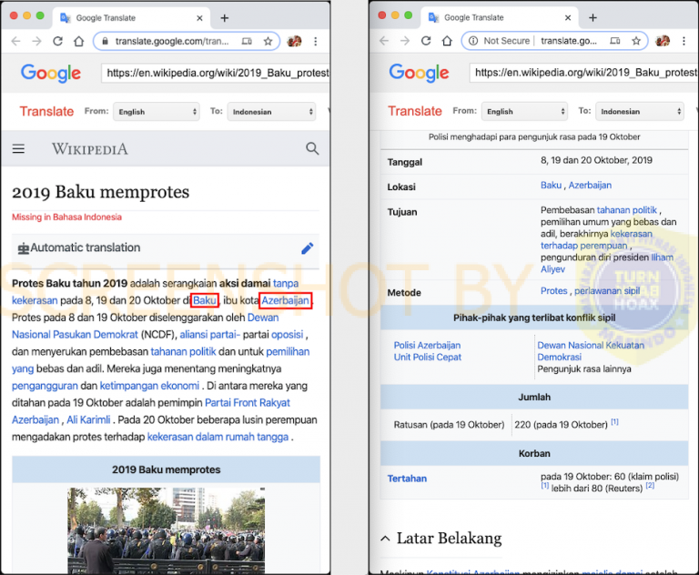Go to Home in the left browser window

click(79, 41)
